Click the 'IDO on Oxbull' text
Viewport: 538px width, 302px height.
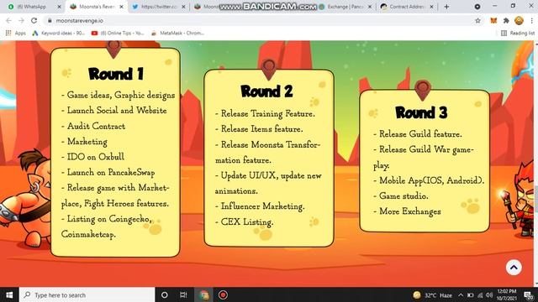point(95,157)
